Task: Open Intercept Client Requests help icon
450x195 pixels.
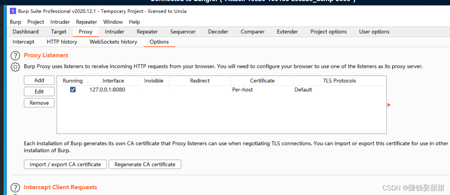Action: (x=15, y=188)
